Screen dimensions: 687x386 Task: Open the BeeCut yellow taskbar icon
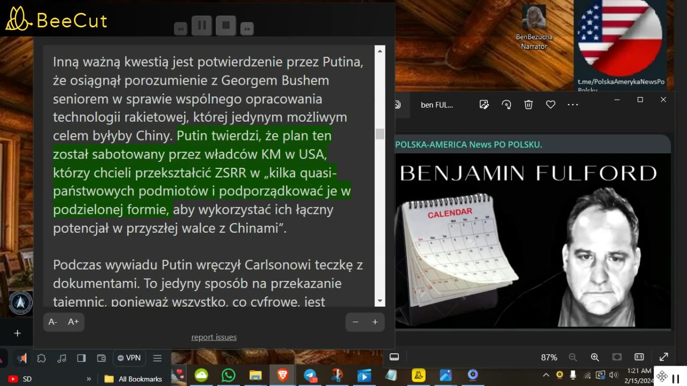418,375
